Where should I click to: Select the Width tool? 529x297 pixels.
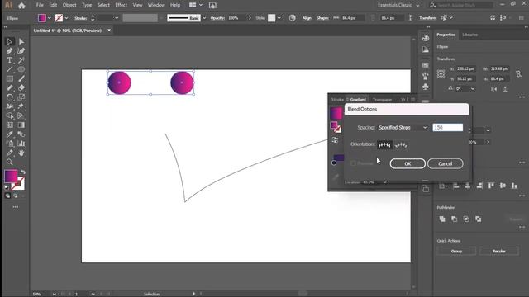[x=9, y=106]
